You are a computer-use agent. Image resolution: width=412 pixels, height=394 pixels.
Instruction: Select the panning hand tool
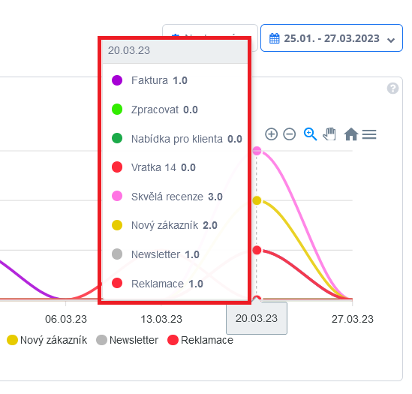[329, 134]
